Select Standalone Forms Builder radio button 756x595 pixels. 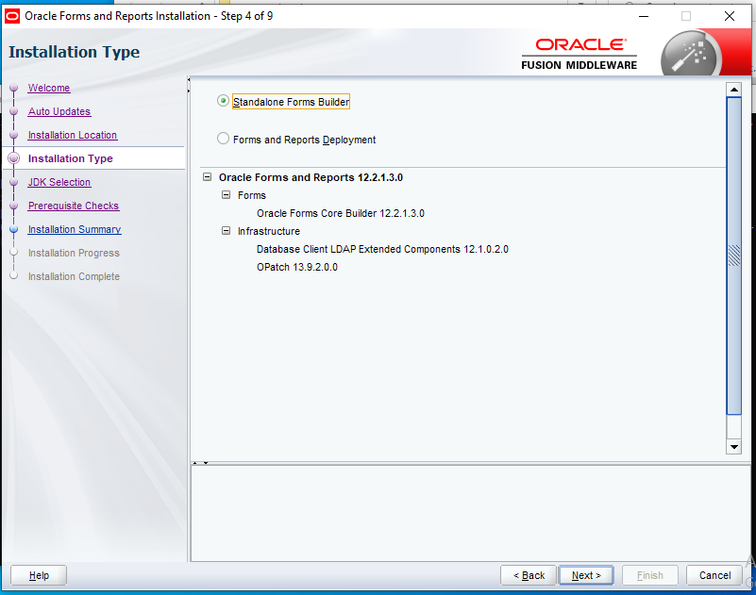coord(224,101)
